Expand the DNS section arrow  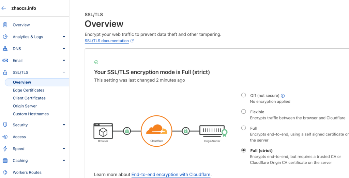coord(64,49)
